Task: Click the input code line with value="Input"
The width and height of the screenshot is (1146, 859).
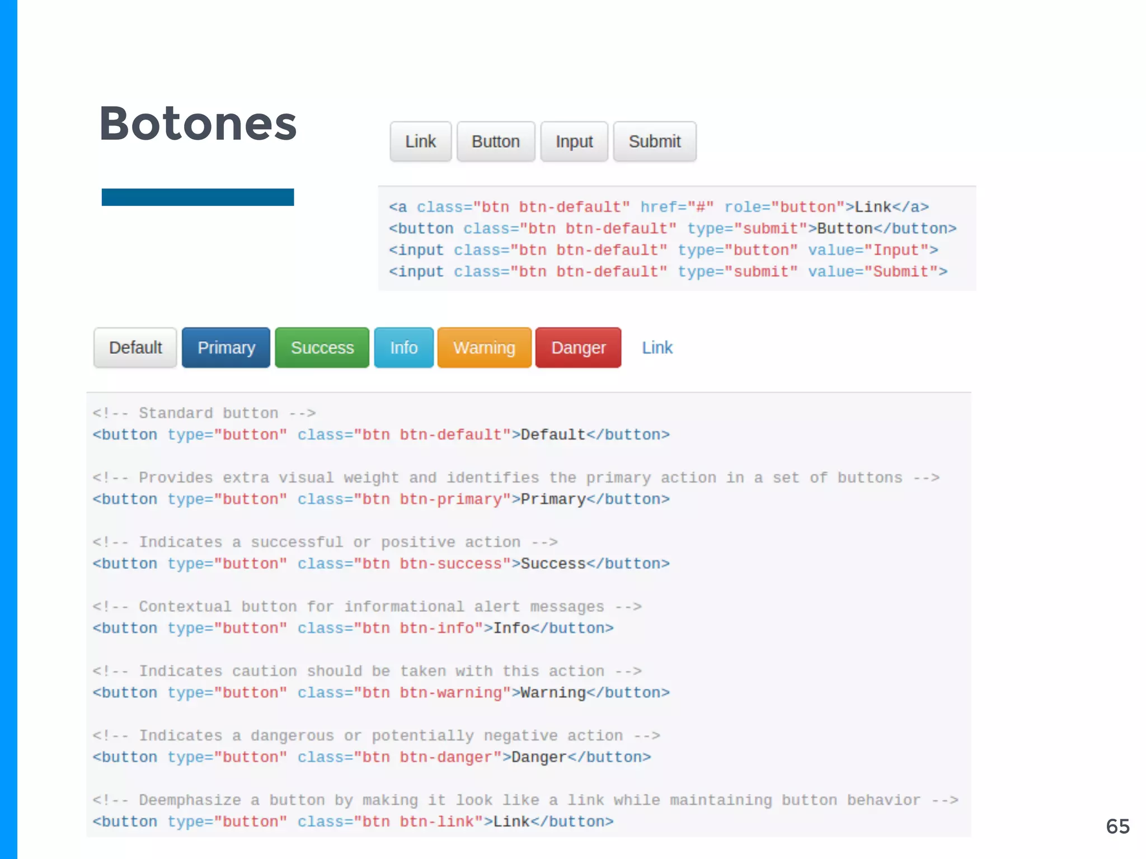Action: coord(664,250)
